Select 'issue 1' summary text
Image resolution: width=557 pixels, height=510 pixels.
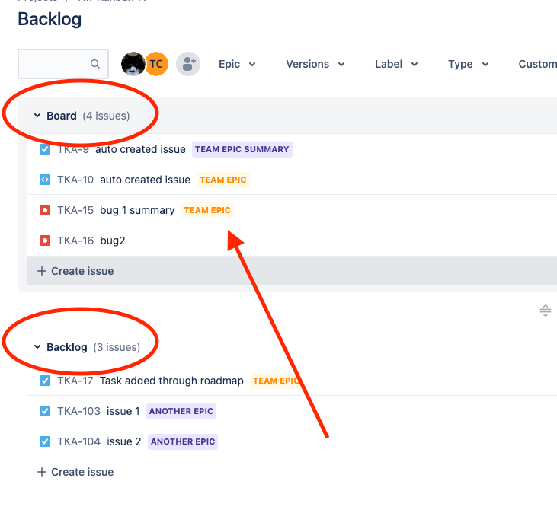(x=123, y=411)
